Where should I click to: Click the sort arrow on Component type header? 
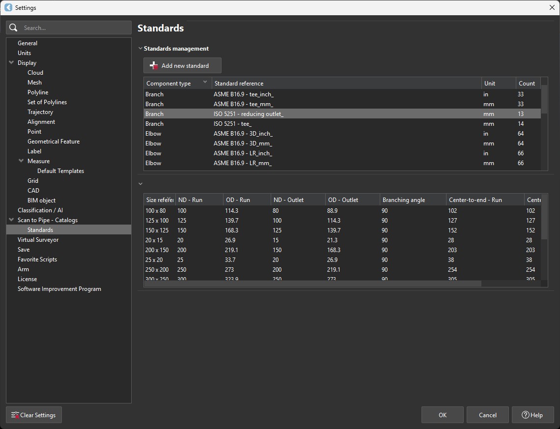pyautogui.click(x=204, y=83)
